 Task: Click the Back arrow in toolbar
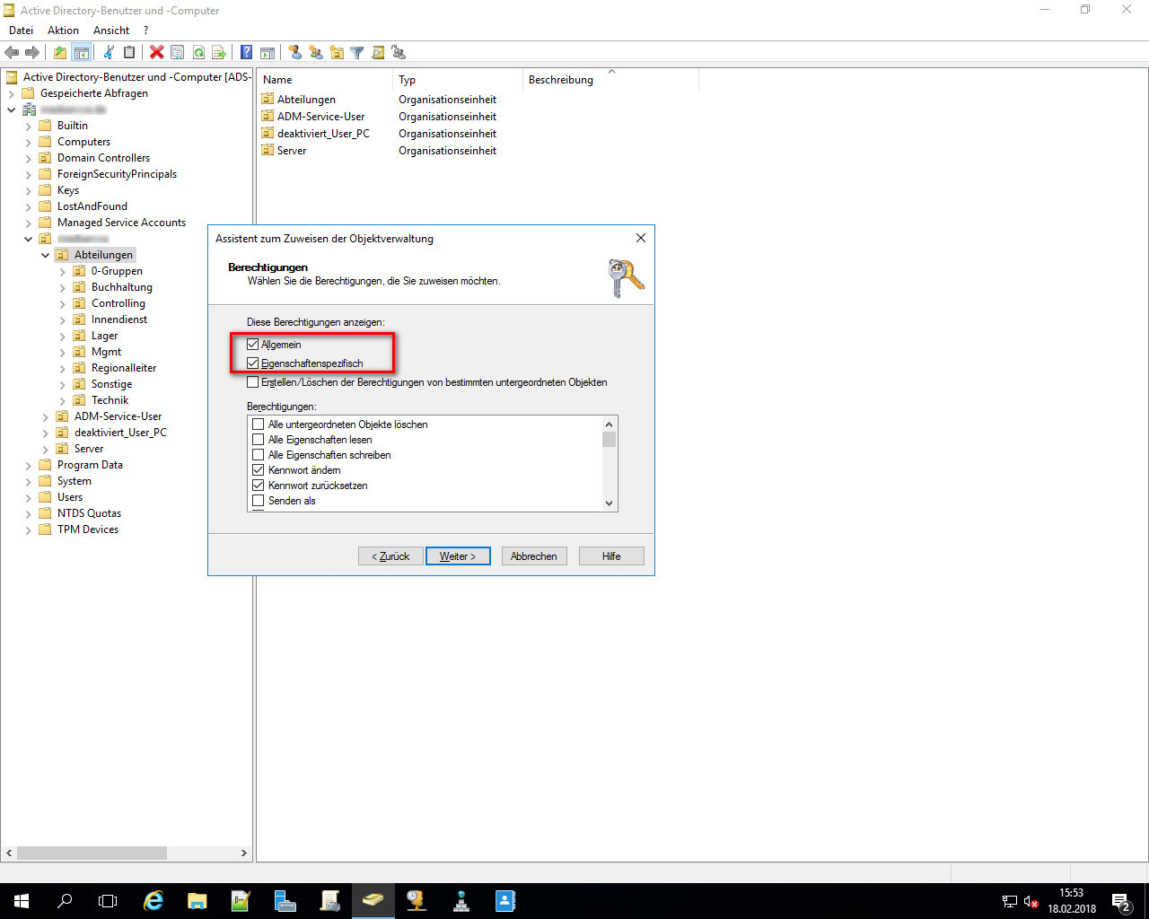click(13, 53)
